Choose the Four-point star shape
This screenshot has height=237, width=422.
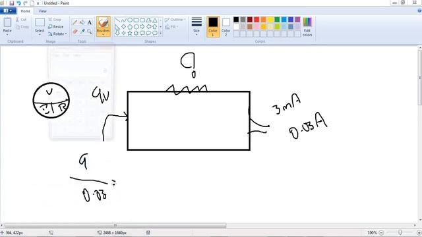click(x=124, y=33)
